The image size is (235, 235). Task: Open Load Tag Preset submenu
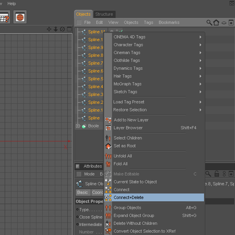point(154,102)
